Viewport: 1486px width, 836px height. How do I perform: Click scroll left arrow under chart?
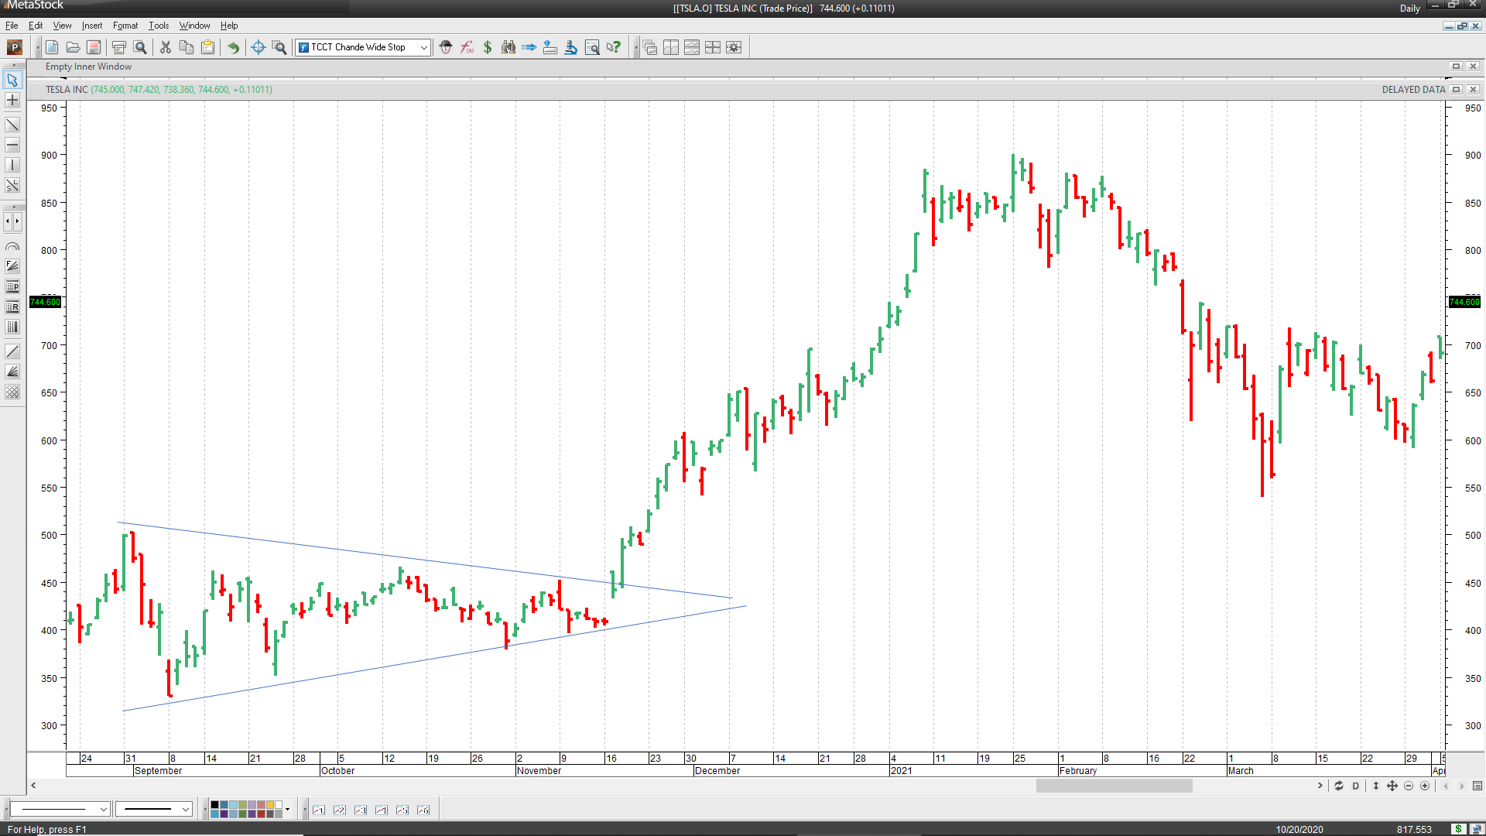point(33,786)
